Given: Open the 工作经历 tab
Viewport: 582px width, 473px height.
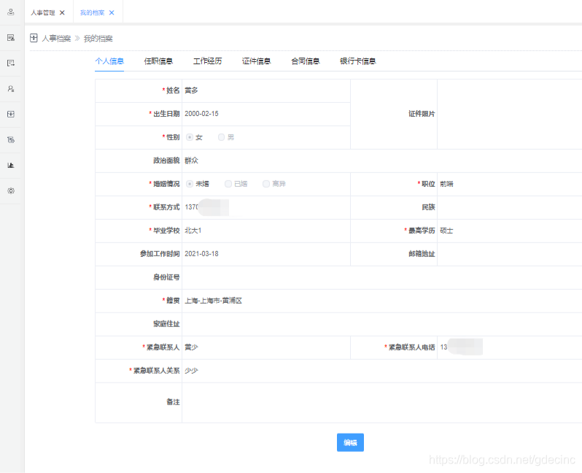Looking at the screenshot, I should (207, 61).
